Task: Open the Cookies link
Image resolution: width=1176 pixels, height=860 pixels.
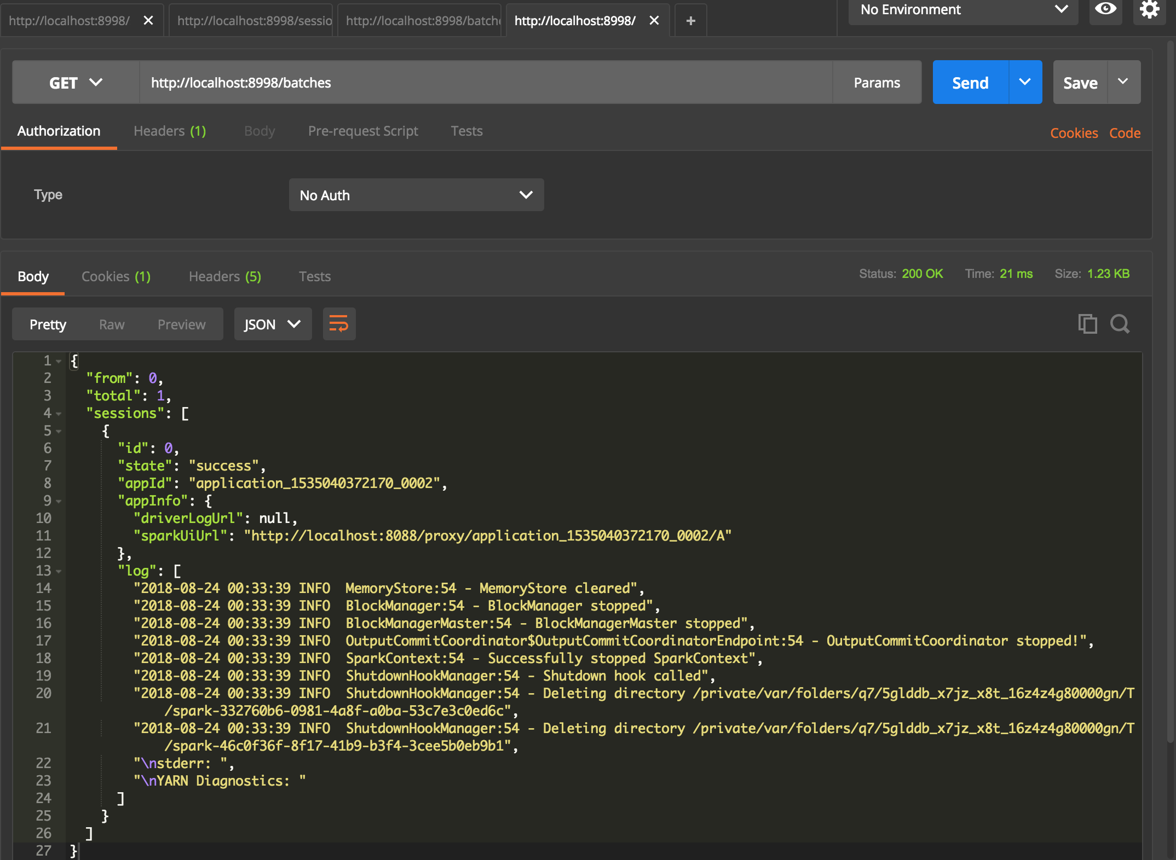Action: pos(1074,133)
